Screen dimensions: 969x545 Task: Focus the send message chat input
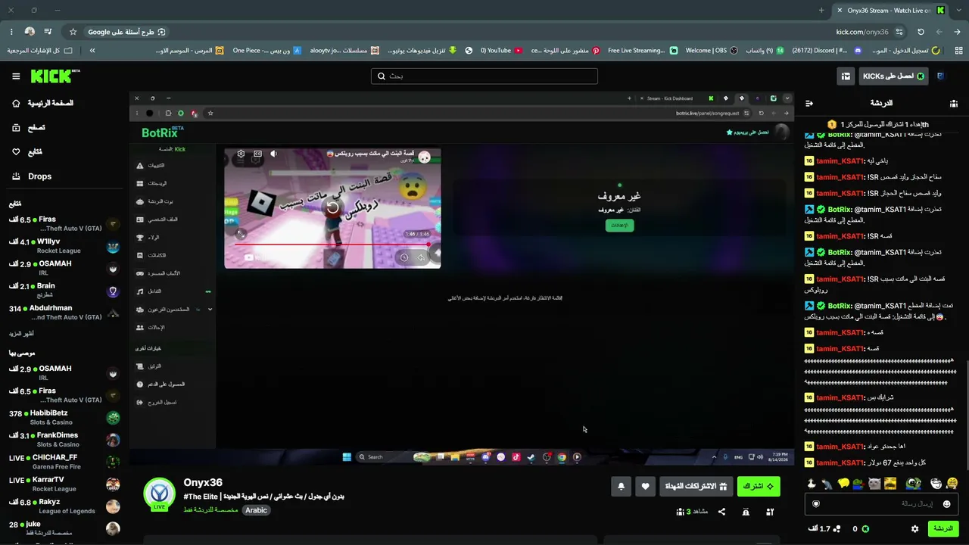881,503
